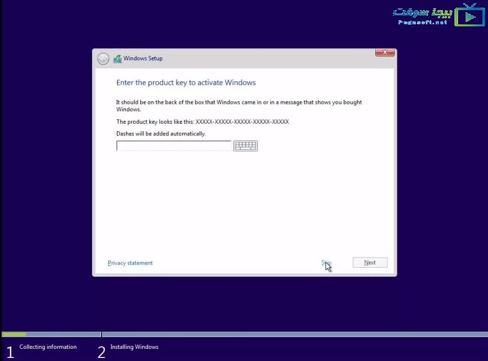Click the back arrow in Windows Setup

pos(103,59)
